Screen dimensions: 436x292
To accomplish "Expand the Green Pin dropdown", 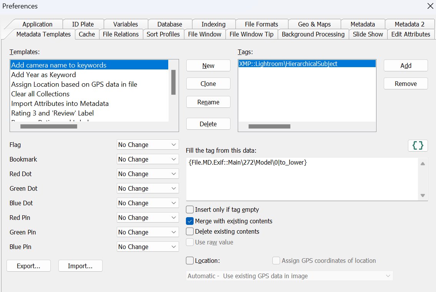I will coord(148,232).
